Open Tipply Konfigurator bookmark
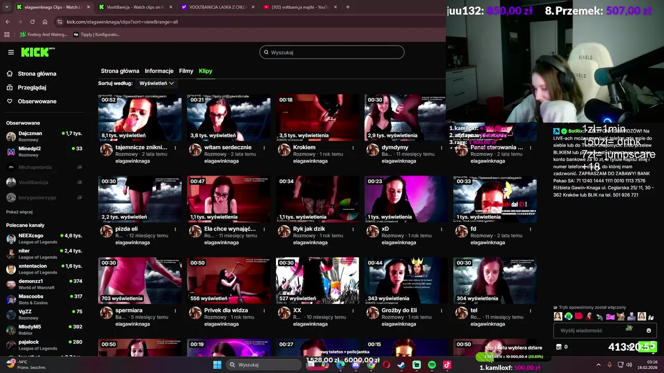This screenshot has height=373, width=664. tap(96, 35)
